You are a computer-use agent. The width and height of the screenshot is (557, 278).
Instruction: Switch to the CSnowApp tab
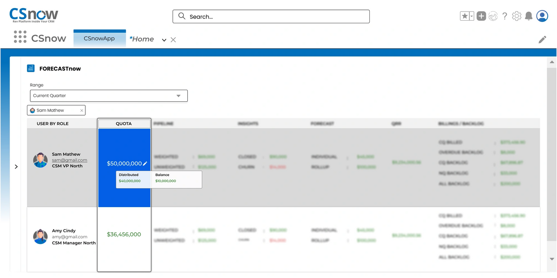pos(99,39)
